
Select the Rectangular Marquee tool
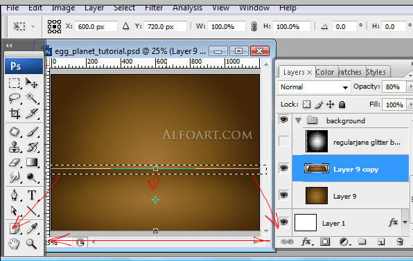pos(15,83)
